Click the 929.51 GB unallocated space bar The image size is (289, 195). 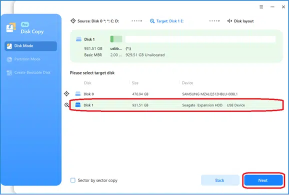(x=200, y=39)
